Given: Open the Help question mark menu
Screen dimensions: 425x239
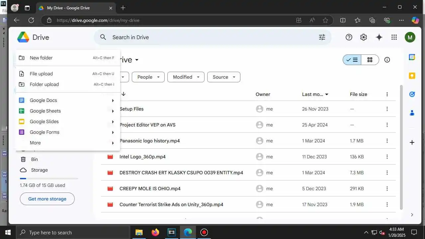Looking at the screenshot, I should (349, 37).
